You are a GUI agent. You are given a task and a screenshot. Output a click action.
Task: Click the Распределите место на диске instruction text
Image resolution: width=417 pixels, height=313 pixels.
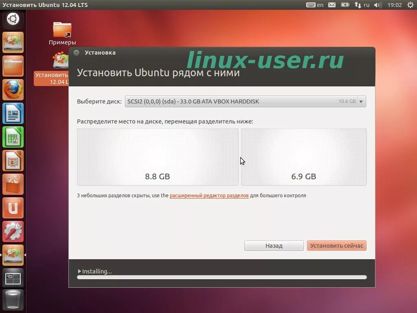click(x=165, y=121)
